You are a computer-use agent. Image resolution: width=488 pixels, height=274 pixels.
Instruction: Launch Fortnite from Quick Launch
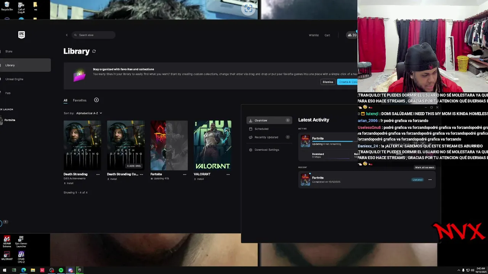tap(10, 120)
